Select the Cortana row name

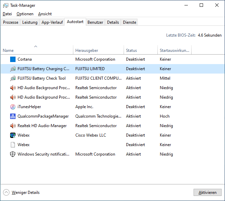[x=25, y=59]
